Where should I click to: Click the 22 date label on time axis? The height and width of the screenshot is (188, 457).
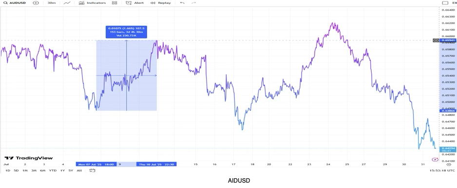tap(290, 165)
